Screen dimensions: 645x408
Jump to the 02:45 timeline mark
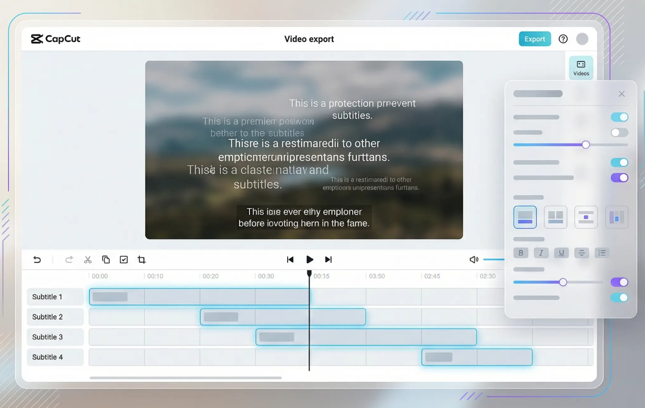tap(432, 276)
